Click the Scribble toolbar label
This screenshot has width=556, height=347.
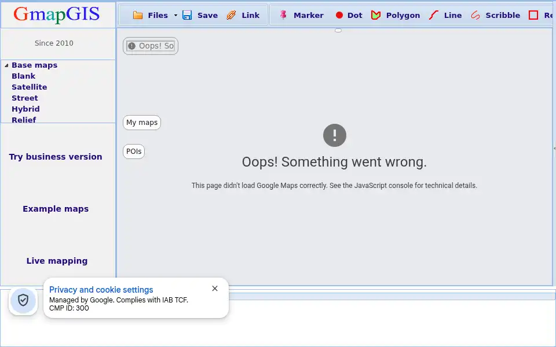503,15
